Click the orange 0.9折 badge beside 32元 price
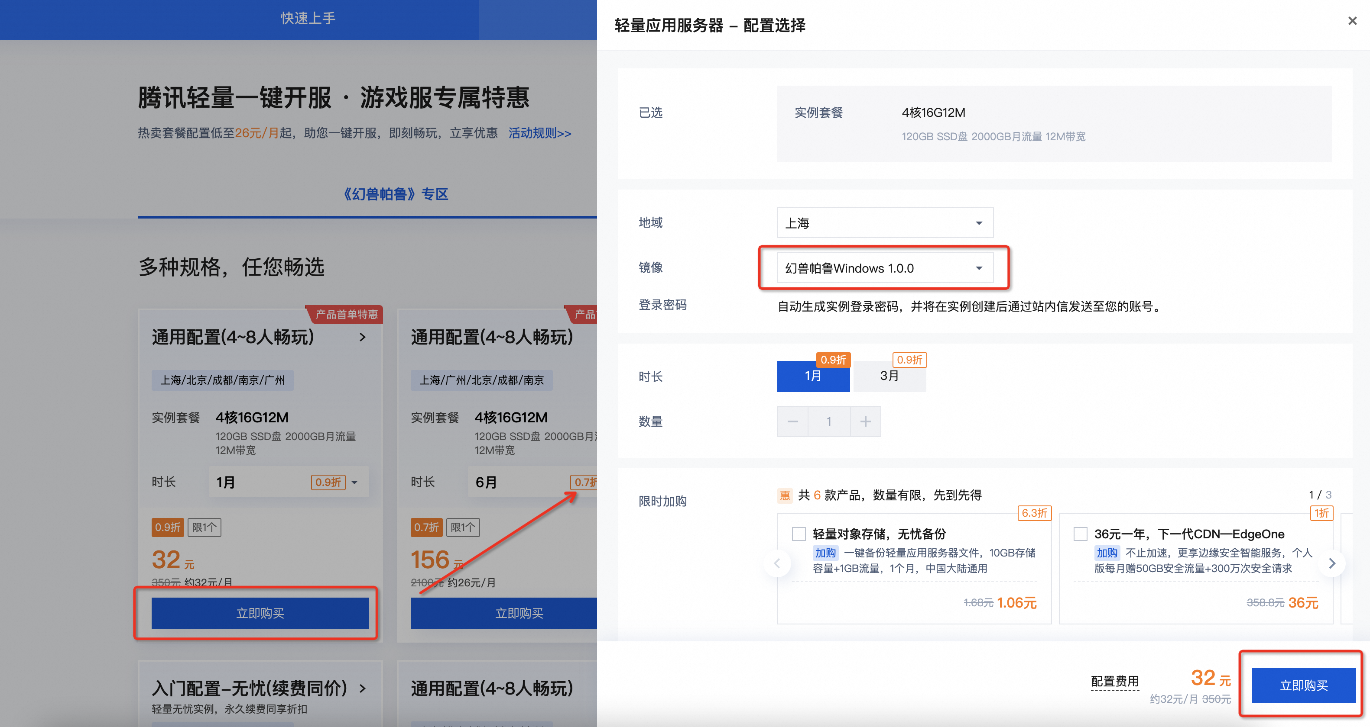 click(x=168, y=528)
